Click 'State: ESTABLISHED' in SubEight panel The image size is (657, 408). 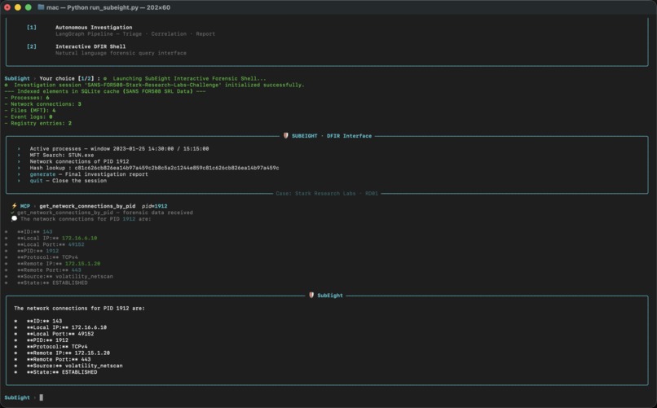(x=62, y=372)
